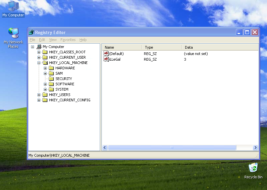Viewport: 267px width, 190px height.
Task: Click the REG_SZ type of (Default) row
Action: click(150, 54)
